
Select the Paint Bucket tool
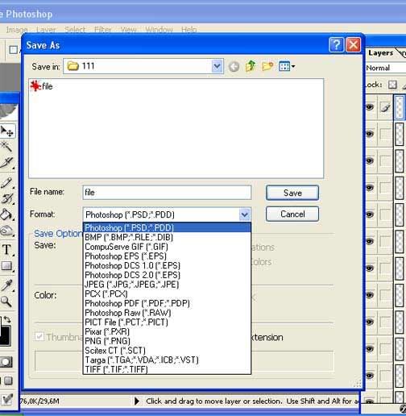point(6,214)
